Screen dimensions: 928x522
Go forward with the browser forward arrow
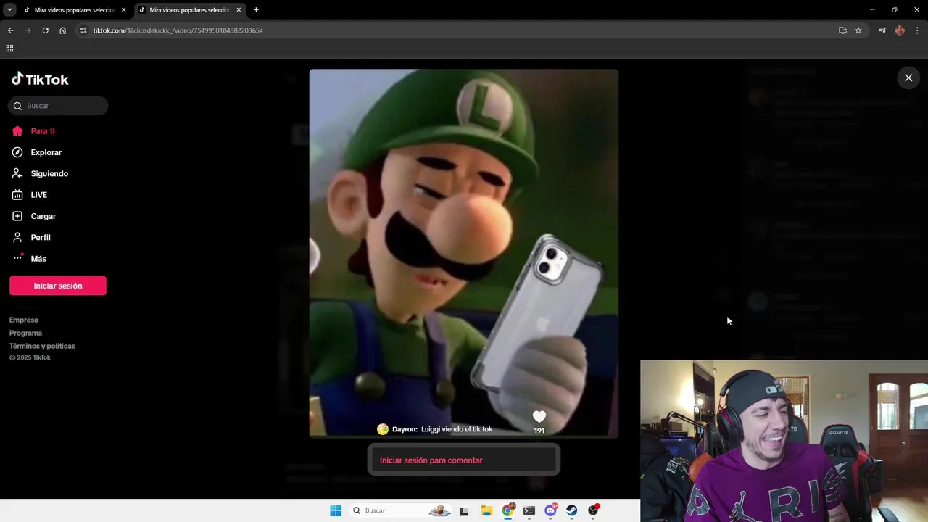(28, 30)
